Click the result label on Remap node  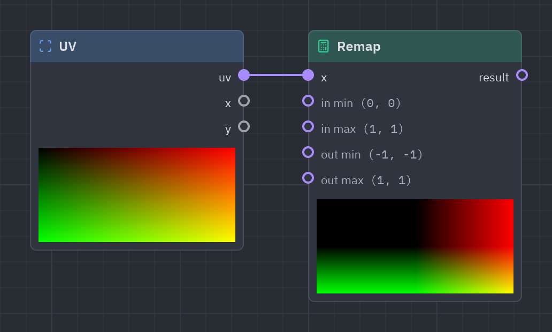pos(494,78)
